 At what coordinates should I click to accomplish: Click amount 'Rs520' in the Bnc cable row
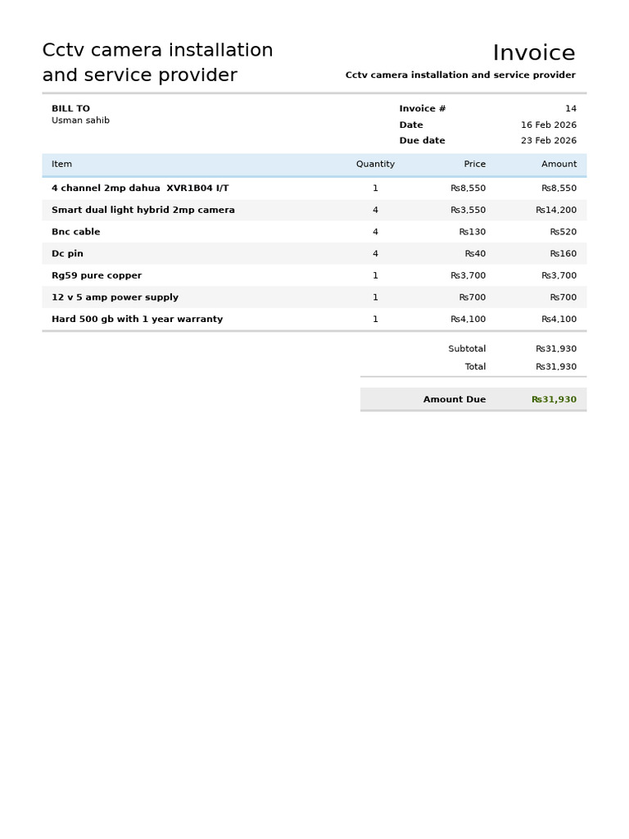pos(563,232)
